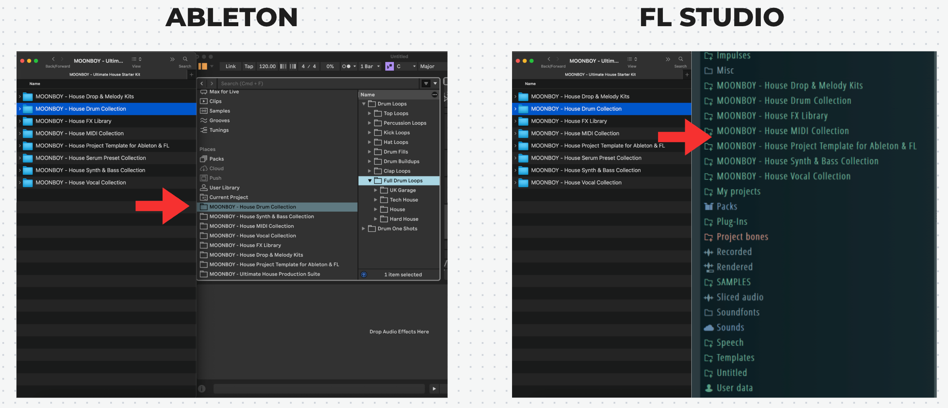Click the Search magnifier in the Finder window beside Ableton
The height and width of the screenshot is (408, 948).
pos(185,59)
